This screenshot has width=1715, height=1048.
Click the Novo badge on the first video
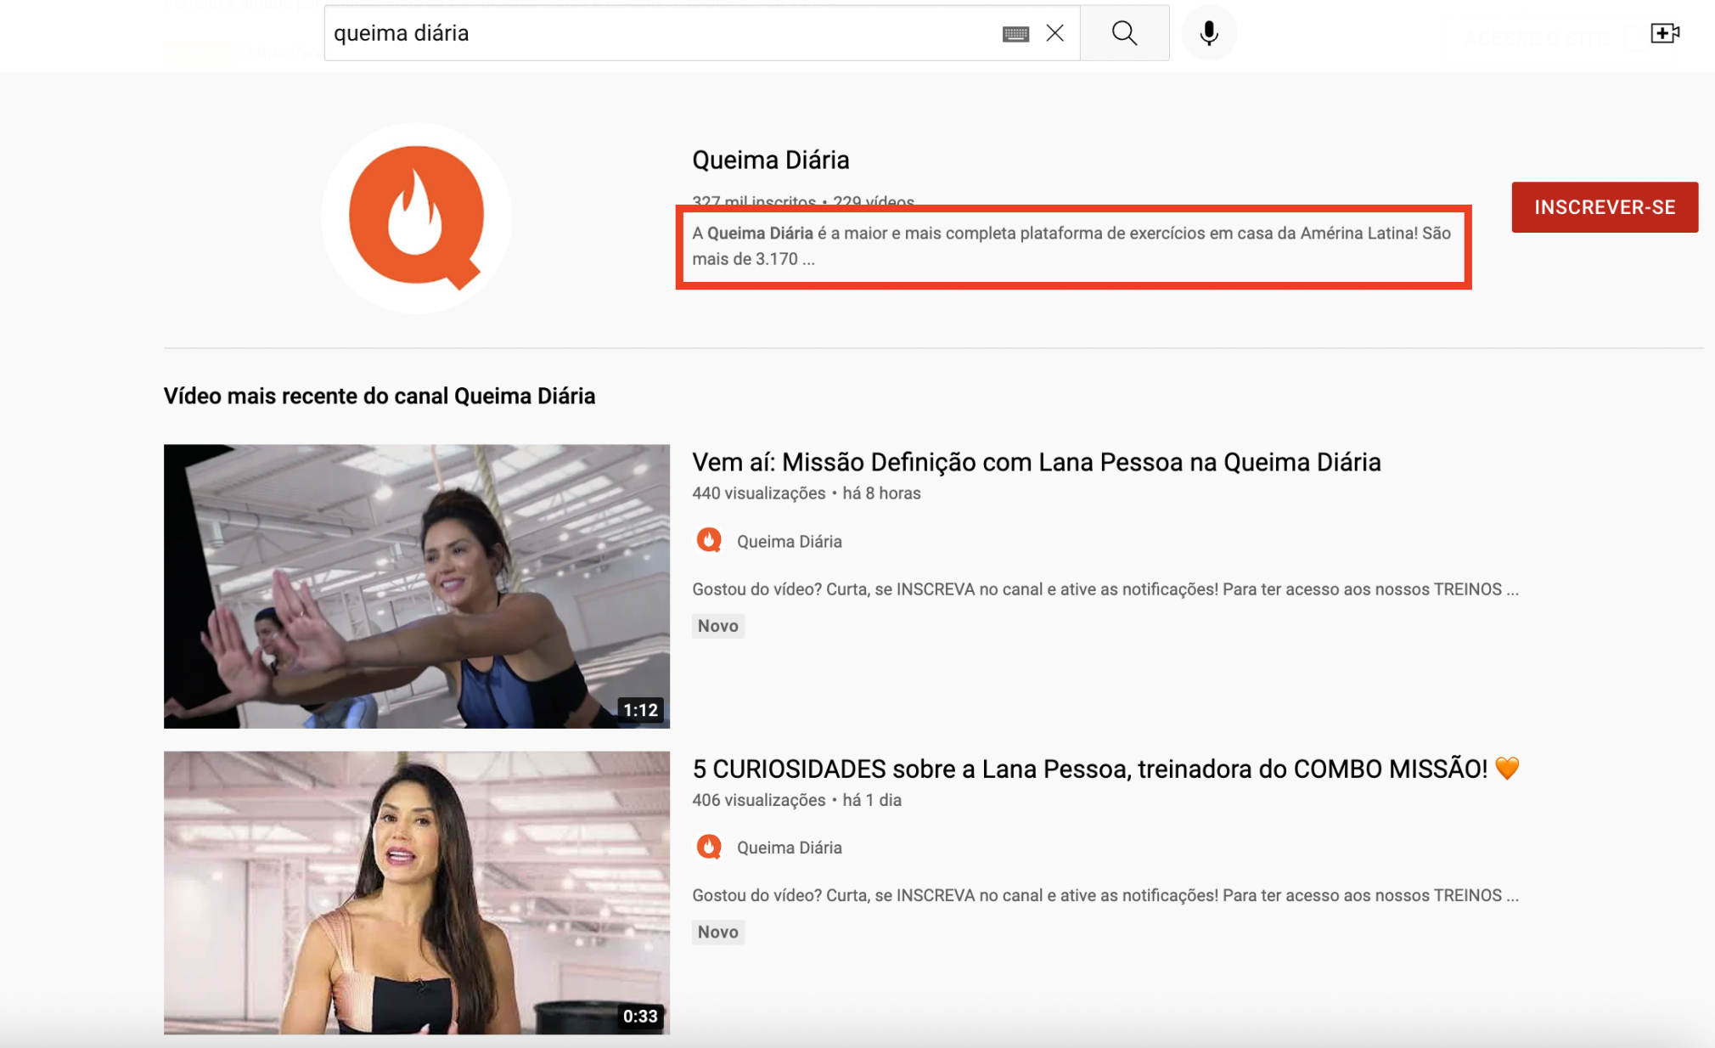(x=717, y=626)
